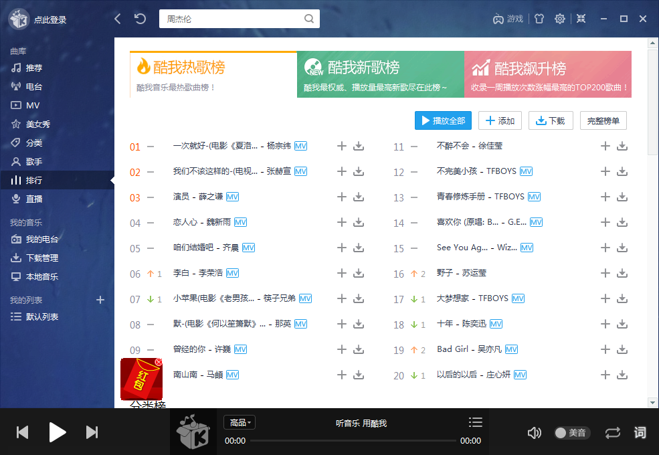
Task: Click the 添加 button
Action: (500, 120)
